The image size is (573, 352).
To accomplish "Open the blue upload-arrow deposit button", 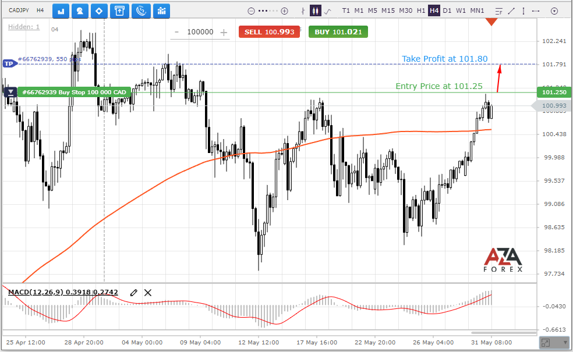I will [119, 11].
